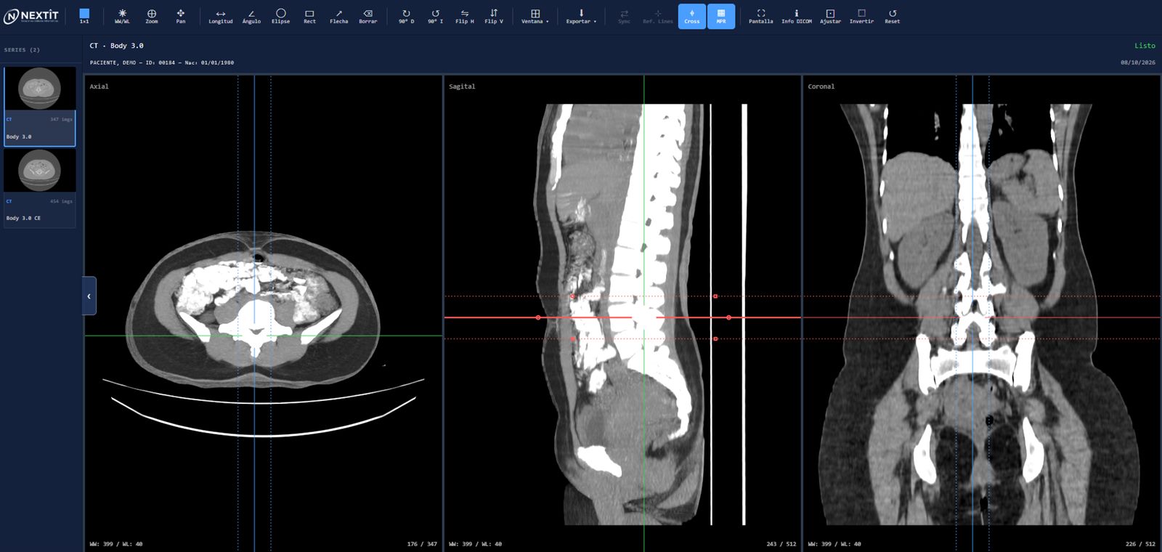Click slice counter 226 / 512
The height and width of the screenshot is (552, 1162).
[x=1140, y=544]
